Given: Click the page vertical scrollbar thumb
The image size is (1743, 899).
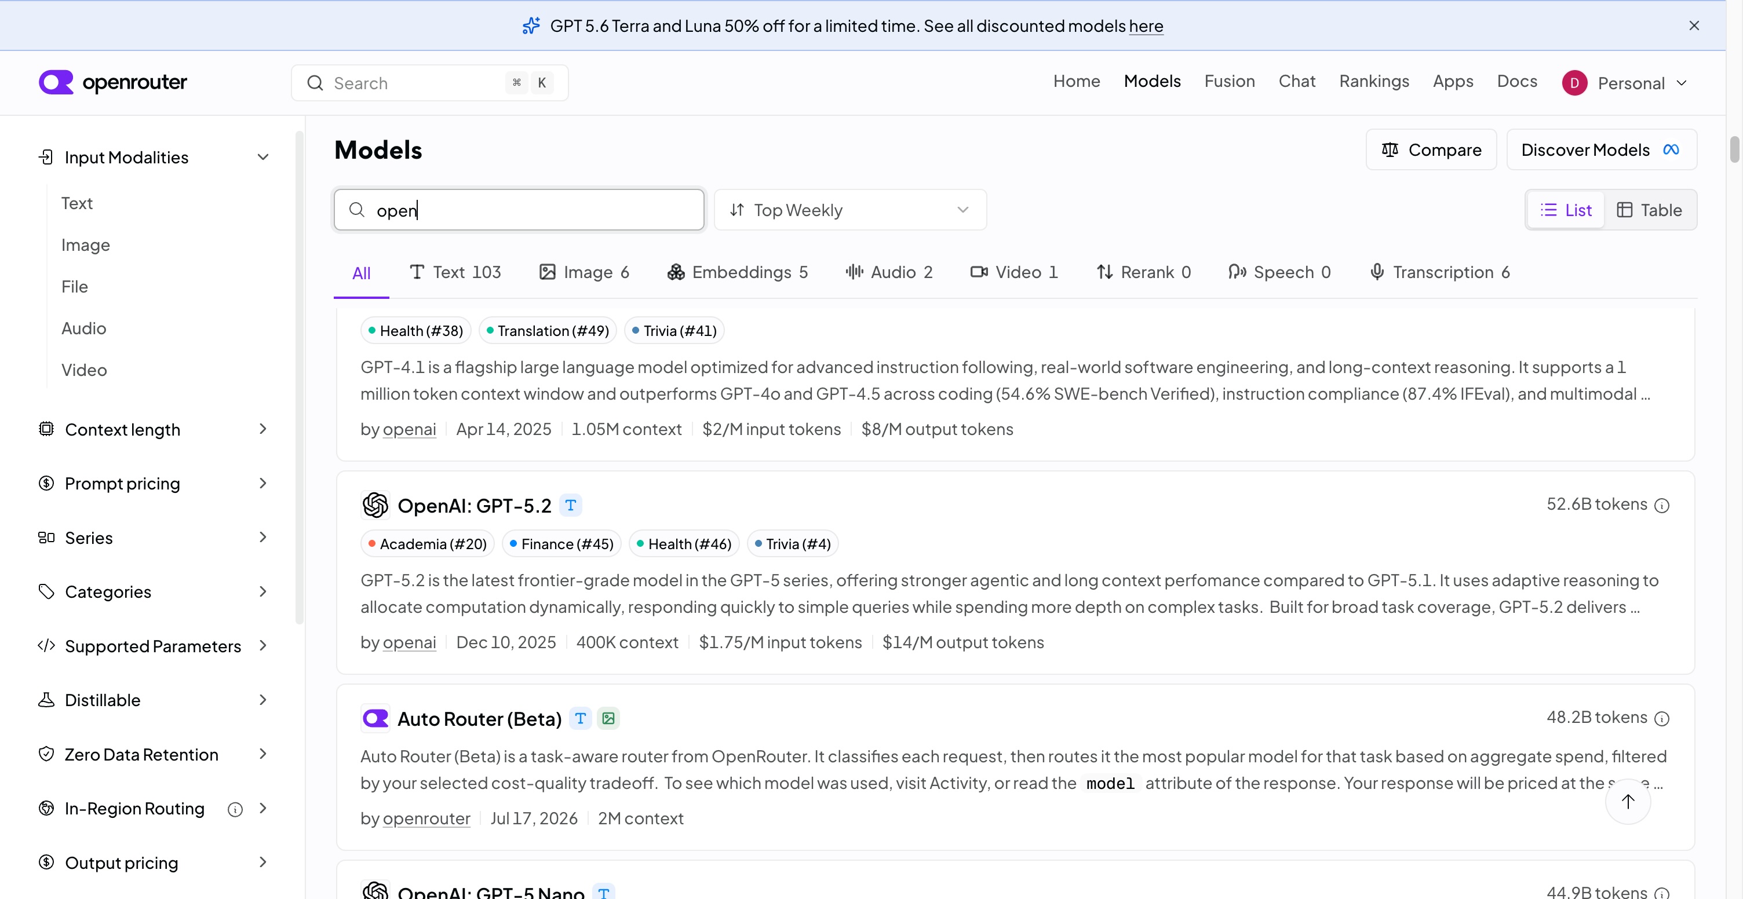Looking at the screenshot, I should [1734, 150].
